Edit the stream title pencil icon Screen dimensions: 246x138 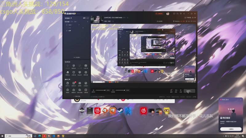coord(128,18)
